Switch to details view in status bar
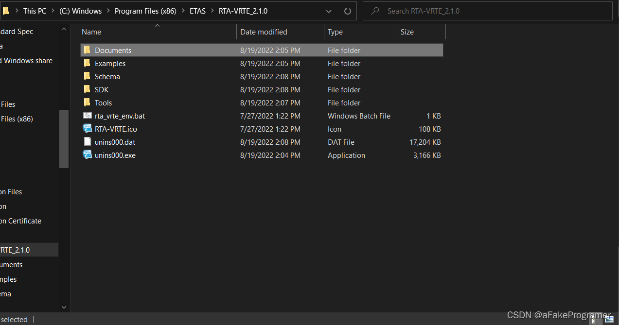This screenshot has width=619, height=325. pos(593,319)
